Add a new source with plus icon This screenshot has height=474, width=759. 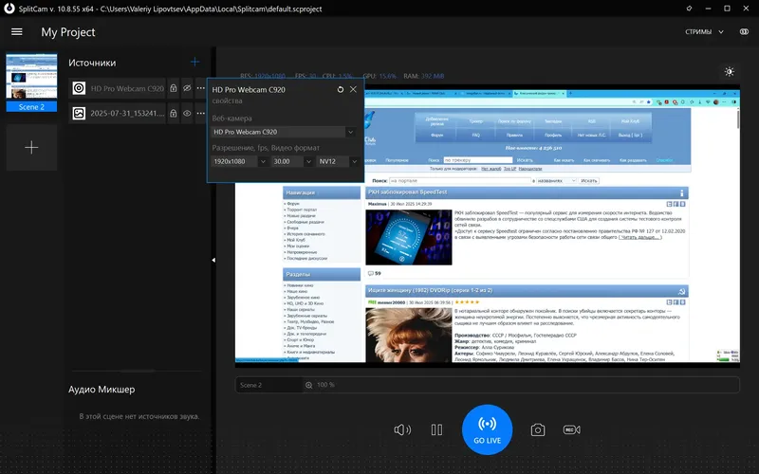[194, 62]
